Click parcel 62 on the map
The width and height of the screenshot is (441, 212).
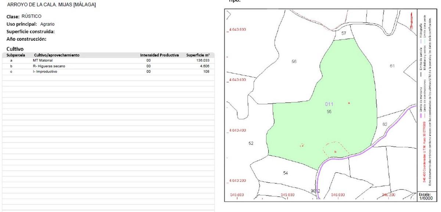[385, 124]
